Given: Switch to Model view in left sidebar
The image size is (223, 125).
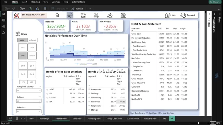Looking at the screenshot, I should click(x=4, y=26).
